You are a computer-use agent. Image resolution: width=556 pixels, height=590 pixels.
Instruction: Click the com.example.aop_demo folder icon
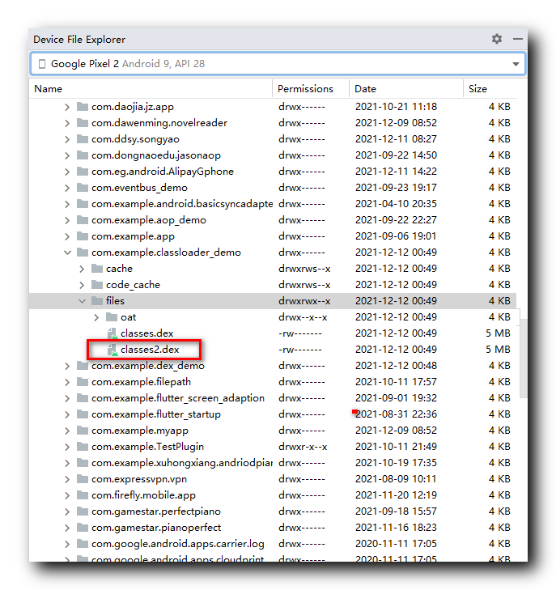coord(83,220)
